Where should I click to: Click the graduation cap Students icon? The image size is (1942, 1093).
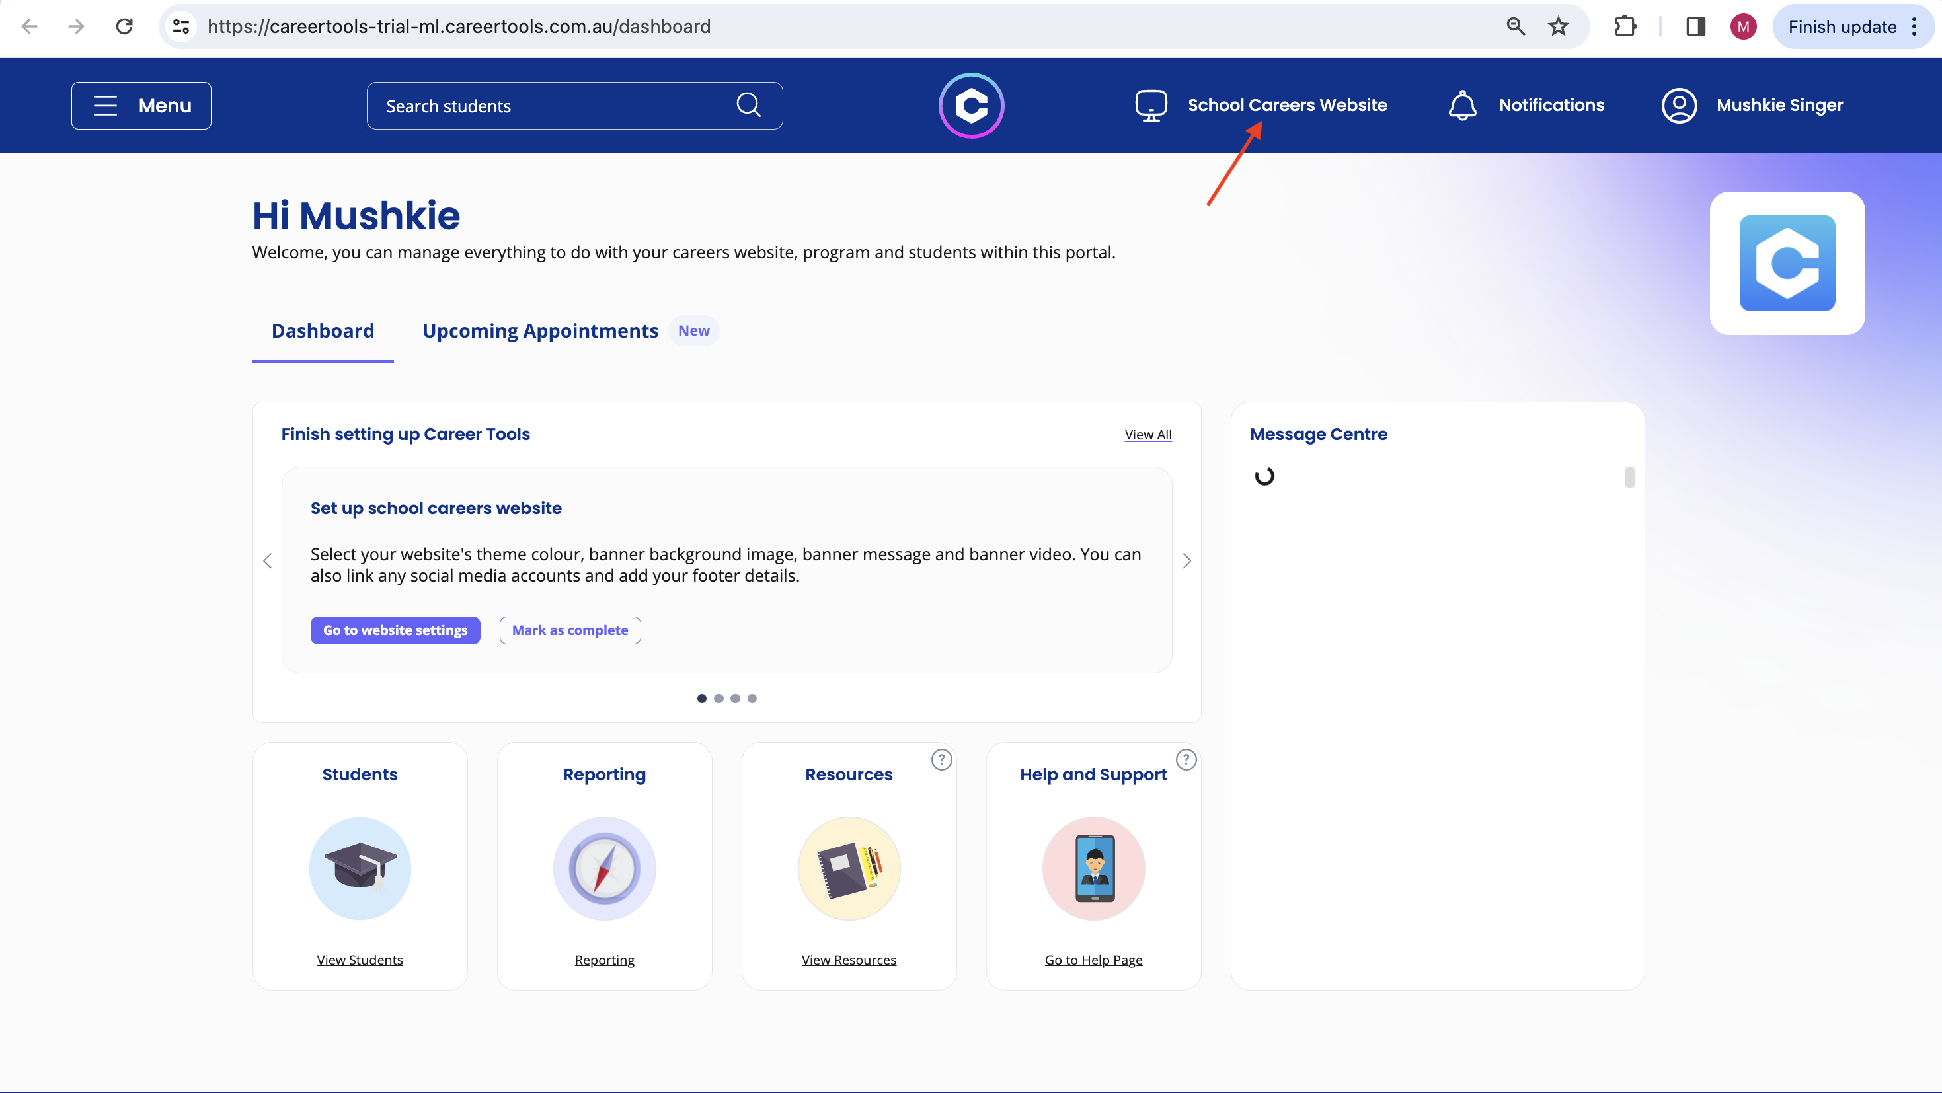pyautogui.click(x=360, y=868)
